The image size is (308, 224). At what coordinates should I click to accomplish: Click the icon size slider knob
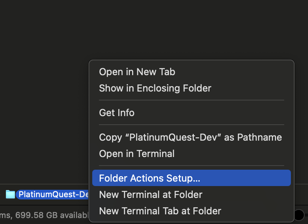(299, 215)
